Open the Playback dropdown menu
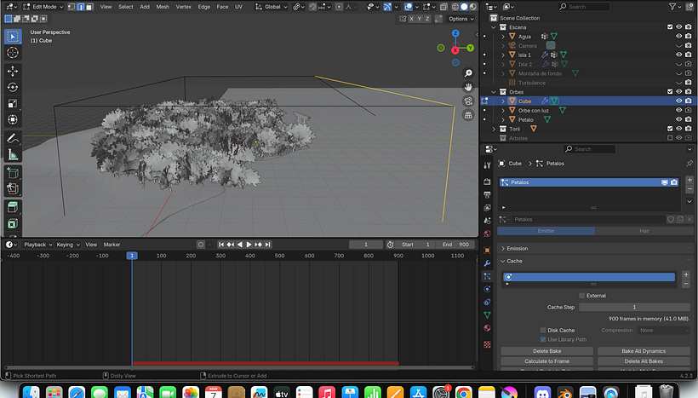The height and width of the screenshot is (398, 698). [37, 245]
